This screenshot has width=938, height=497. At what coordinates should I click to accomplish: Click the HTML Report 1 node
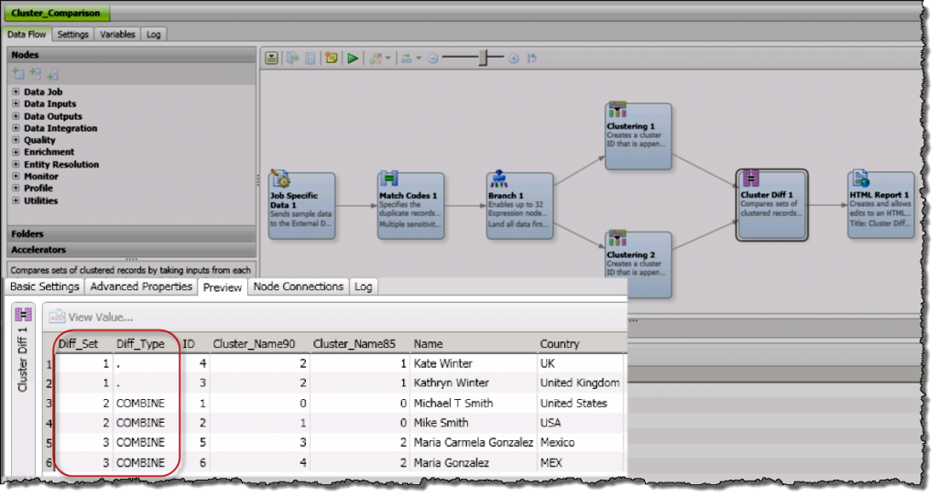click(x=880, y=204)
